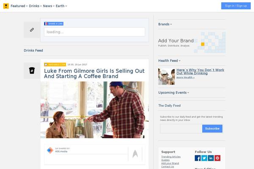Click the 29 Jun 2017 article timestamp
This screenshot has height=169, width=254.
point(77,65)
